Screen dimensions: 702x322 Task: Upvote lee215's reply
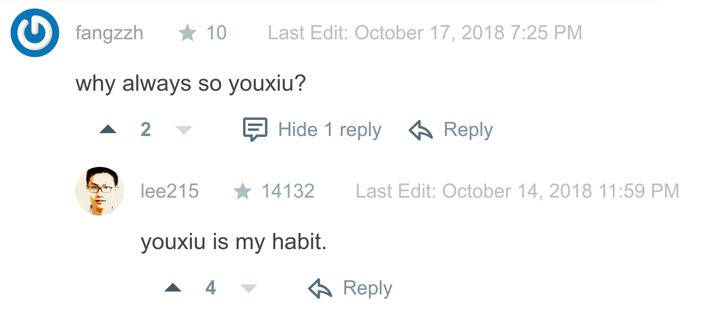173,288
